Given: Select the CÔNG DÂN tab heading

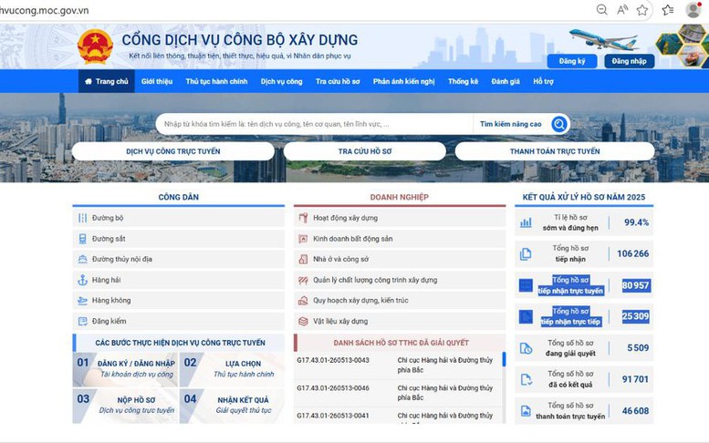Looking at the screenshot, I should tap(178, 197).
